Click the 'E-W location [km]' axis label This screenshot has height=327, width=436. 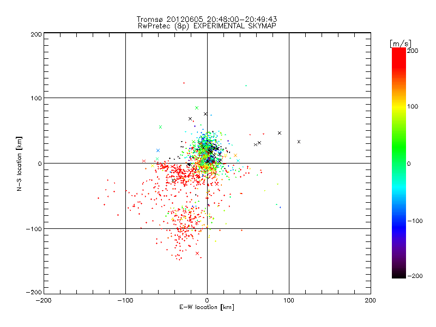coord(207,307)
